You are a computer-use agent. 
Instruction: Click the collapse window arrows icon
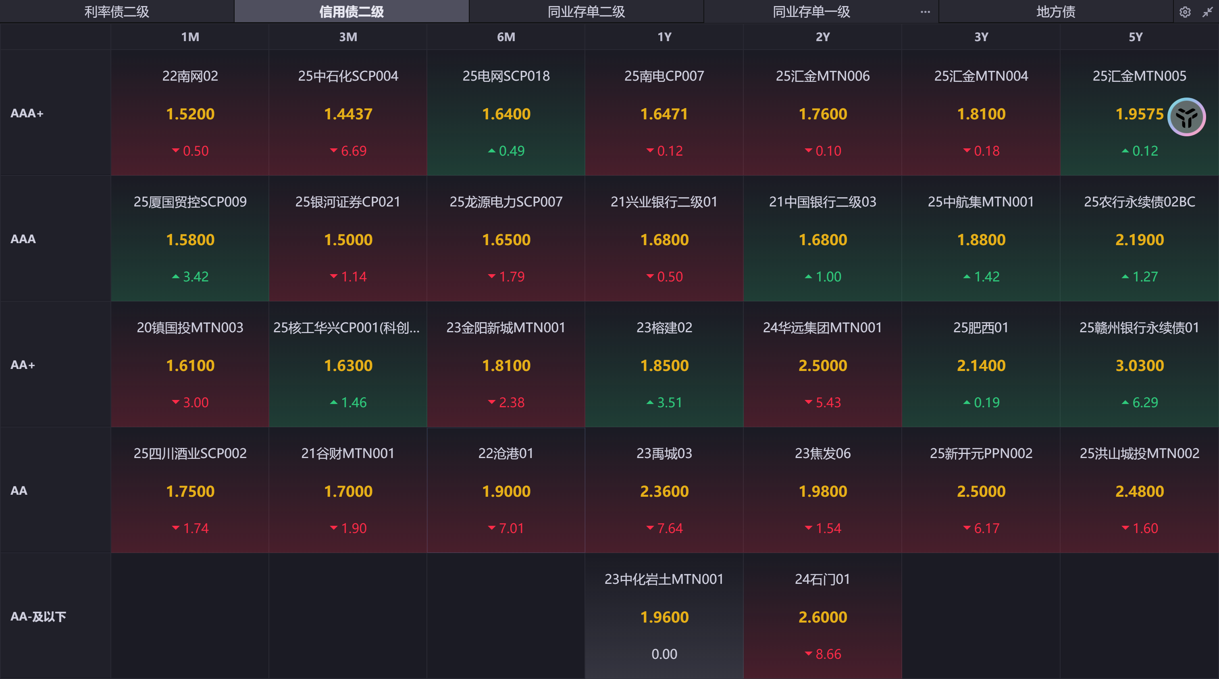(1207, 12)
